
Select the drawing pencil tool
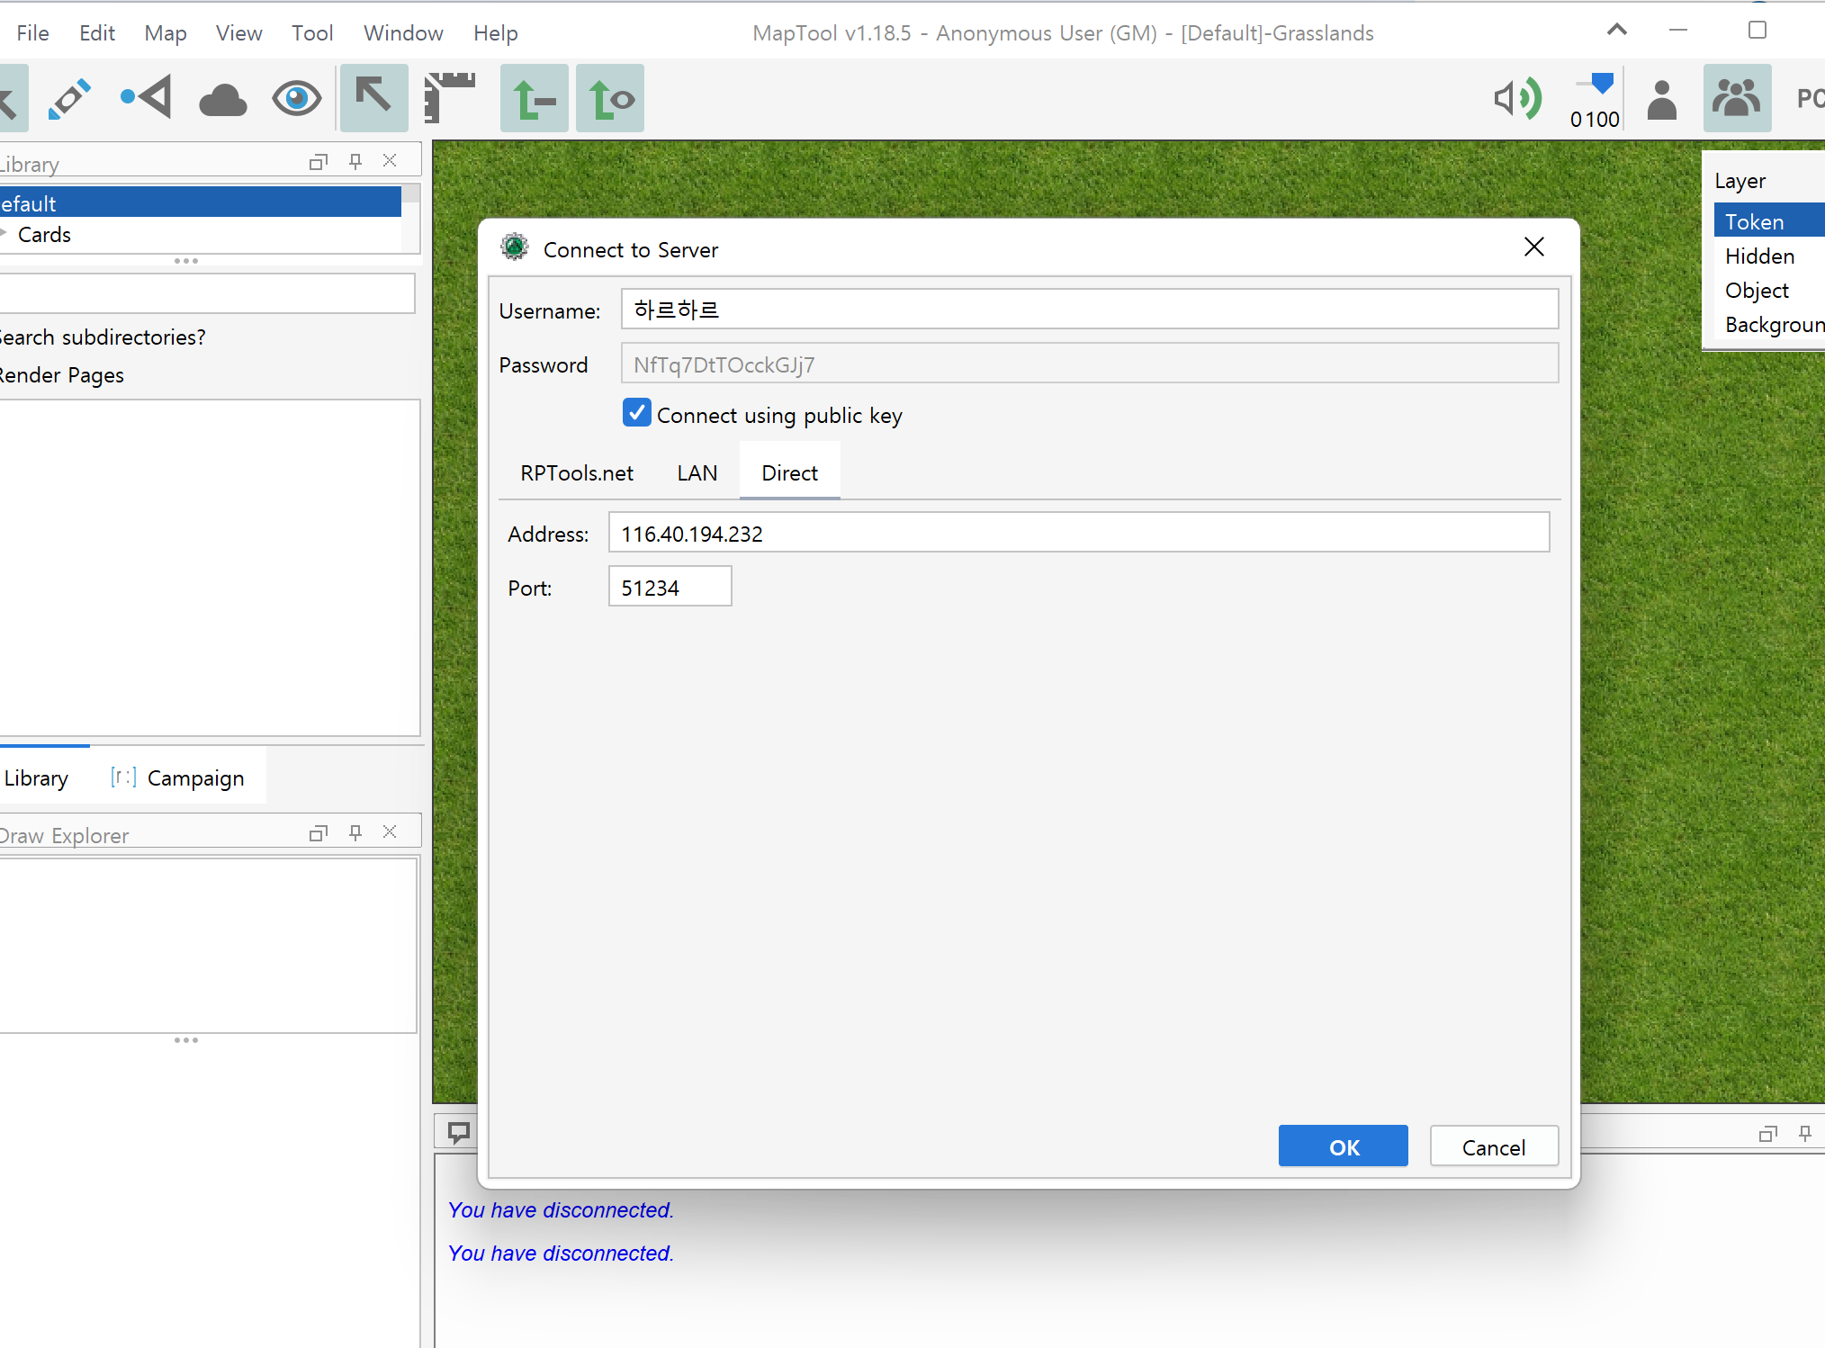pos(70,98)
